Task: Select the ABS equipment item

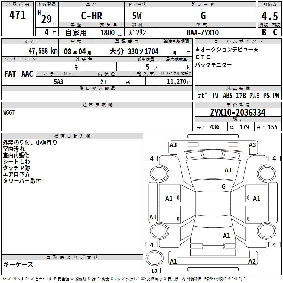Action: click(227, 96)
